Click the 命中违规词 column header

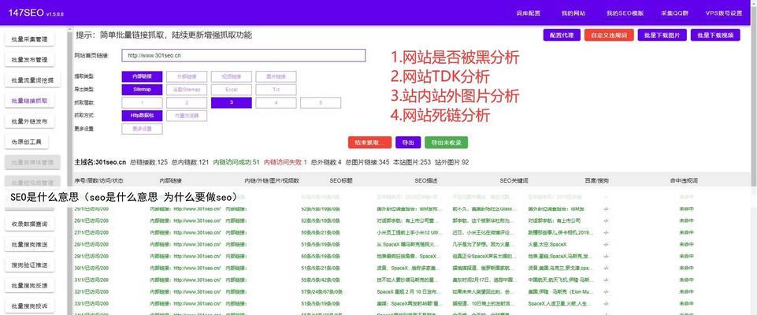[684, 180]
